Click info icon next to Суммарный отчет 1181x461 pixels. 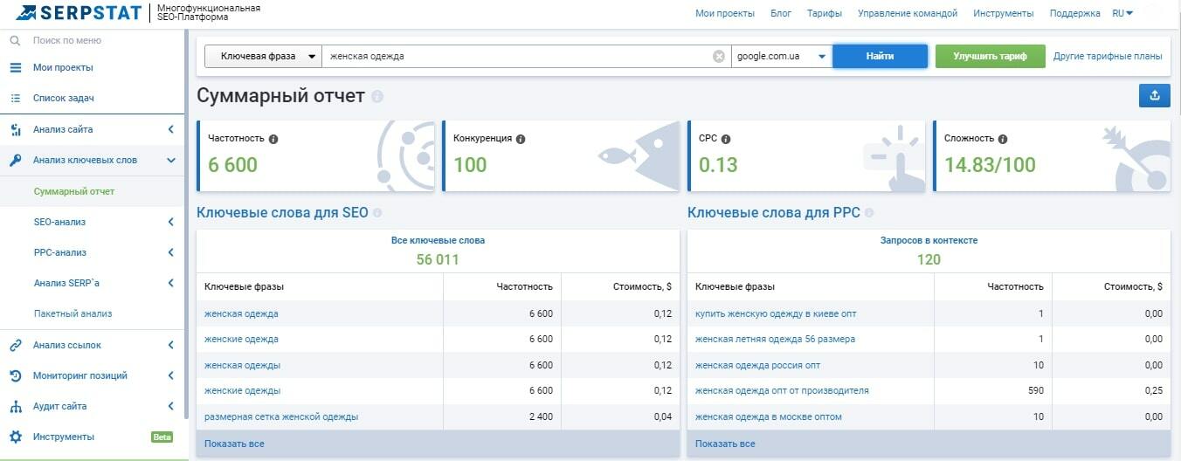click(x=376, y=96)
